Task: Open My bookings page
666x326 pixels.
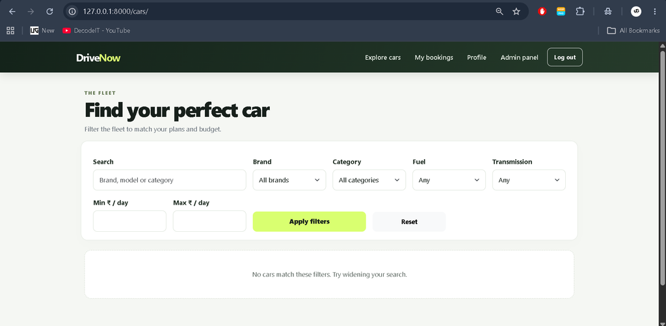Action: click(x=434, y=58)
